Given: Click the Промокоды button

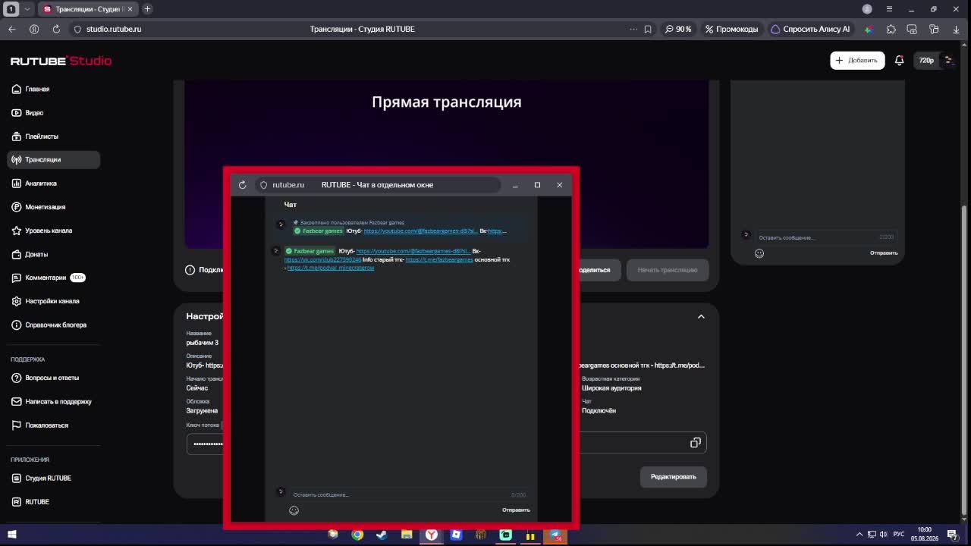Looking at the screenshot, I should [731, 29].
